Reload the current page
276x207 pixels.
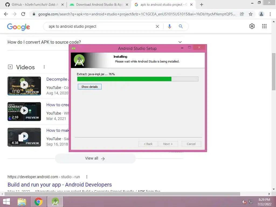pyautogui.click(x=23, y=14)
